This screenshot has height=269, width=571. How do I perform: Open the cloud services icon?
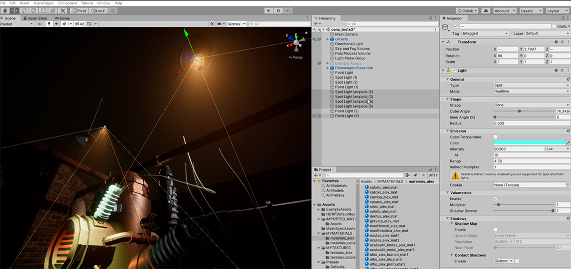coord(486,10)
